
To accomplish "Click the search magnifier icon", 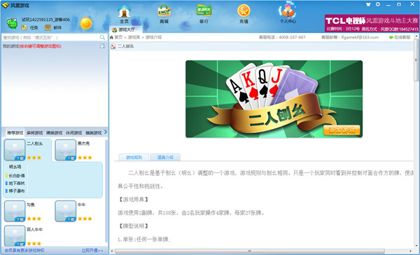I will point(102,37).
